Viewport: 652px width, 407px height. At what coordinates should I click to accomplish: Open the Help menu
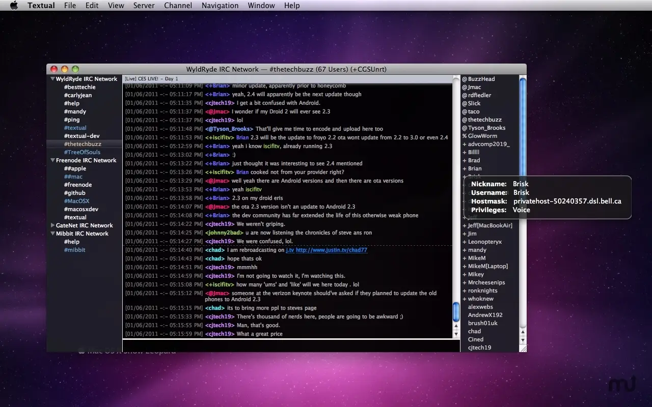[292, 6]
